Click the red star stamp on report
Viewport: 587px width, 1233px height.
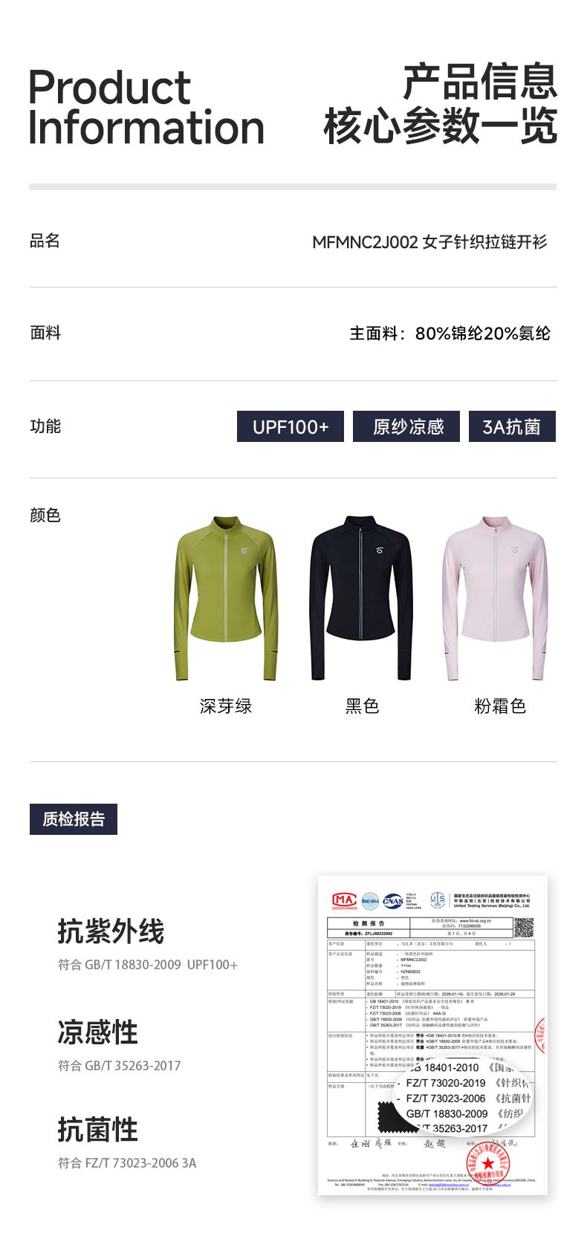click(487, 1164)
